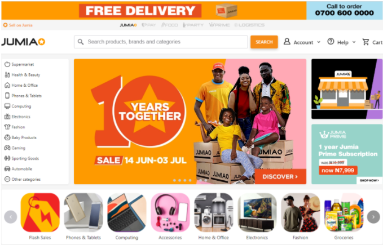Open the Supermarket category icon

pos(7,64)
